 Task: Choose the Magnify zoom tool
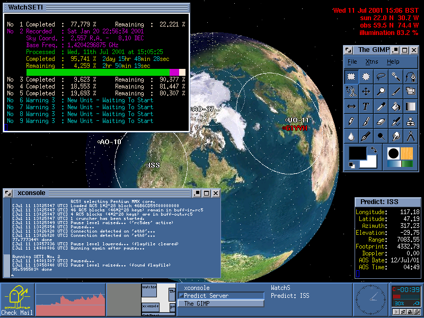click(x=381, y=91)
